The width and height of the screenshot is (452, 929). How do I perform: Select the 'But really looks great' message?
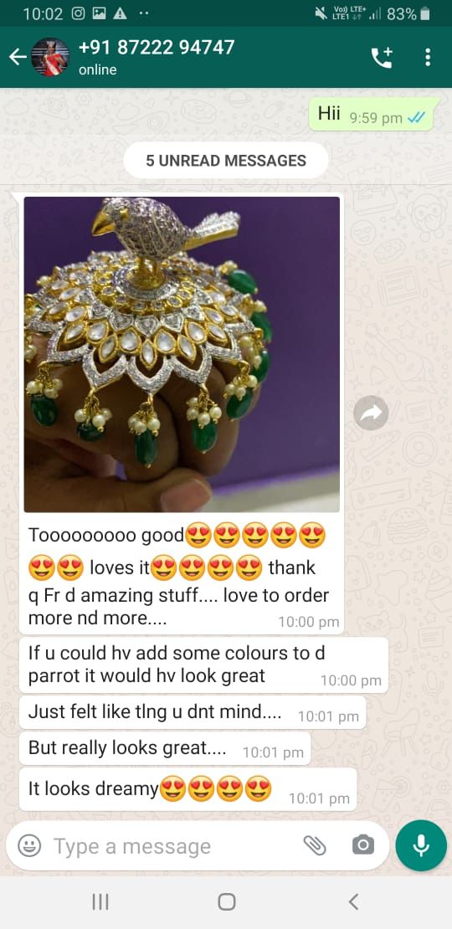(165, 748)
